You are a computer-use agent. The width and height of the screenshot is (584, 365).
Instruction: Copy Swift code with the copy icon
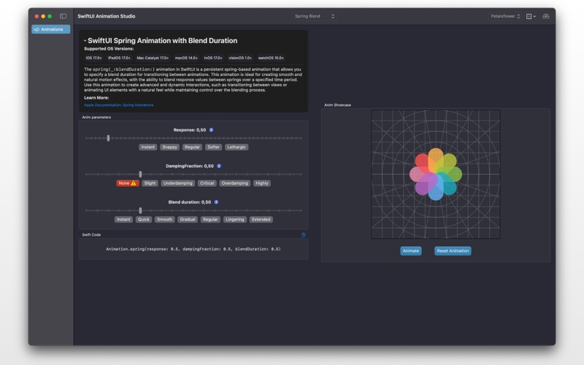point(303,235)
